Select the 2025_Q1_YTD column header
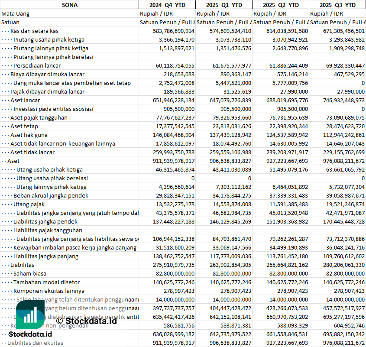Viewport: 366px width, 347px height. [223, 5]
